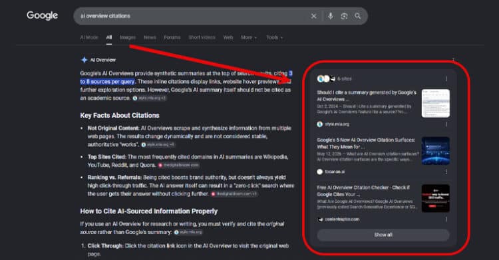Viewport: 499px width, 260px height.
Task: Open the 6 sites panel three-dot menu
Action: pyautogui.click(x=446, y=78)
